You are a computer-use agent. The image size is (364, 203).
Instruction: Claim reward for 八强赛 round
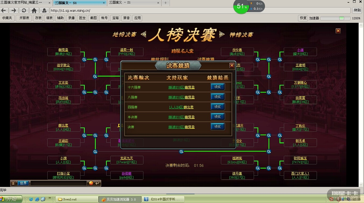217,97
